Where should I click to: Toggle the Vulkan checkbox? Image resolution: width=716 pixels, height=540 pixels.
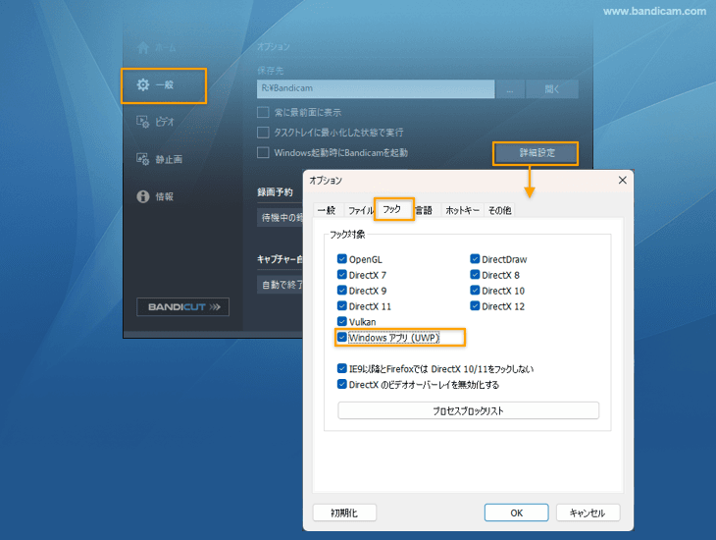click(342, 321)
